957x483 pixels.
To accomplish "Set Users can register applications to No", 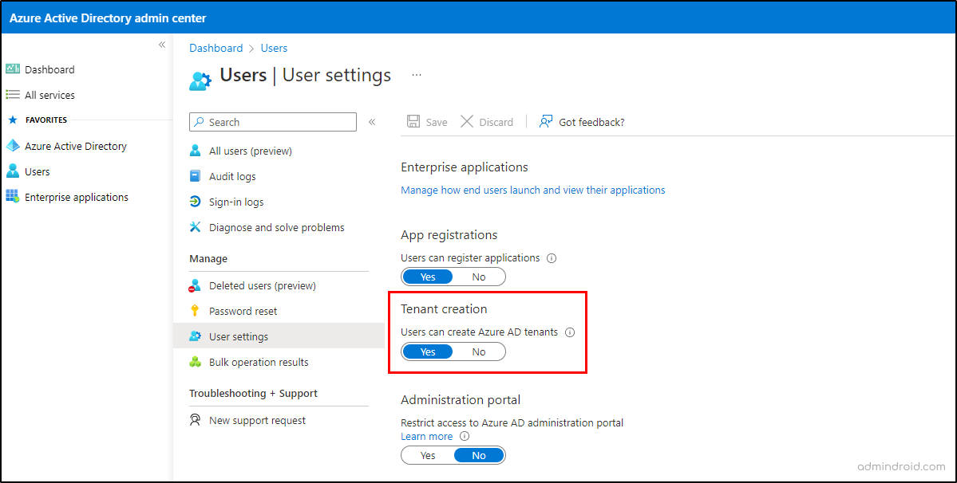I will point(478,276).
